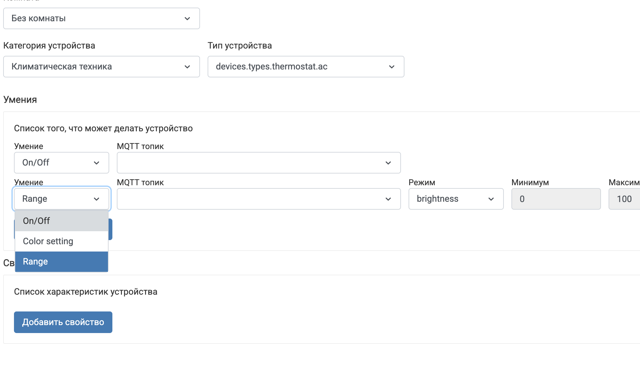Click the 'Режим' label
Image resolution: width=640 pixels, height=373 pixels.
click(x=422, y=182)
